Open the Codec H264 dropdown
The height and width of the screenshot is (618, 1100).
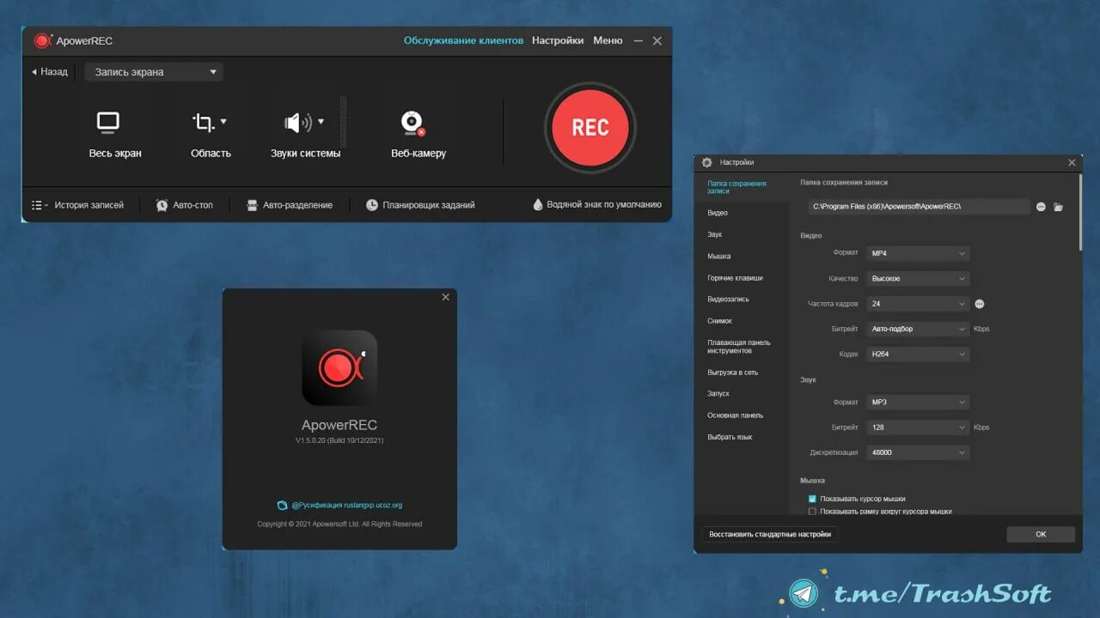(x=918, y=354)
